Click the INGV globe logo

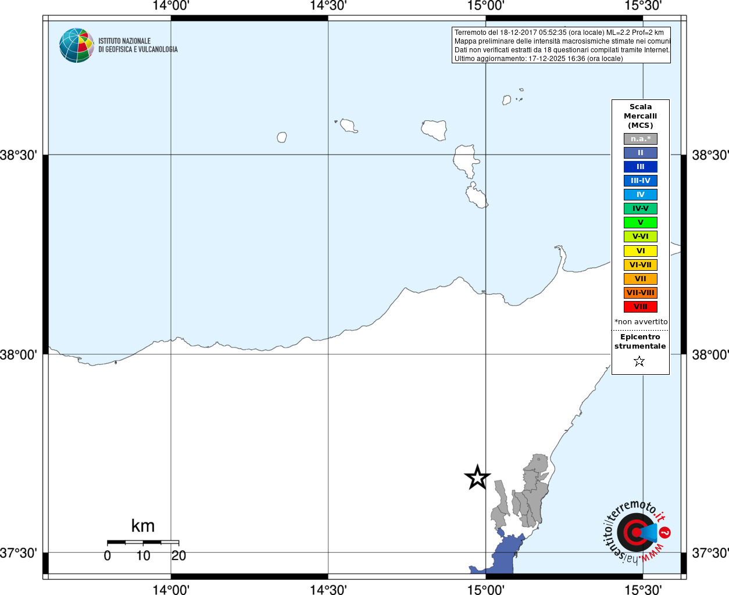[77, 45]
